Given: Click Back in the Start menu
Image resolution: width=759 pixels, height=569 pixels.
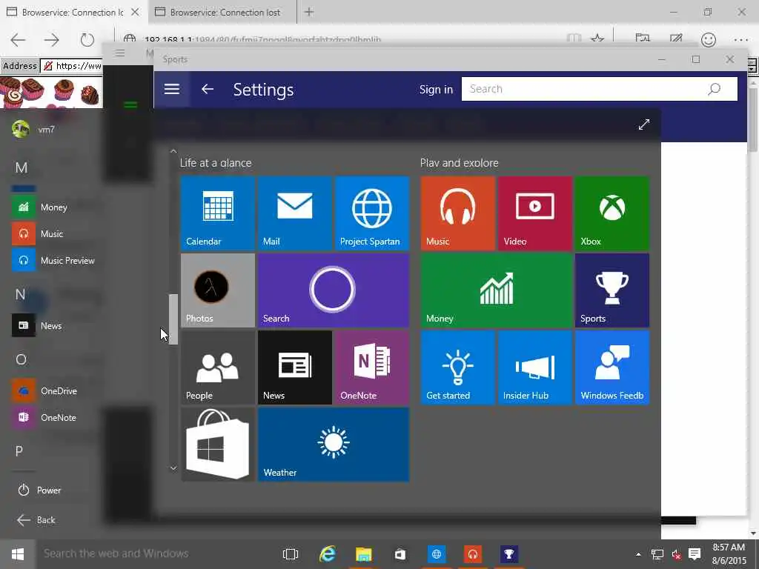Looking at the screenshot, I should coord(37,520).
